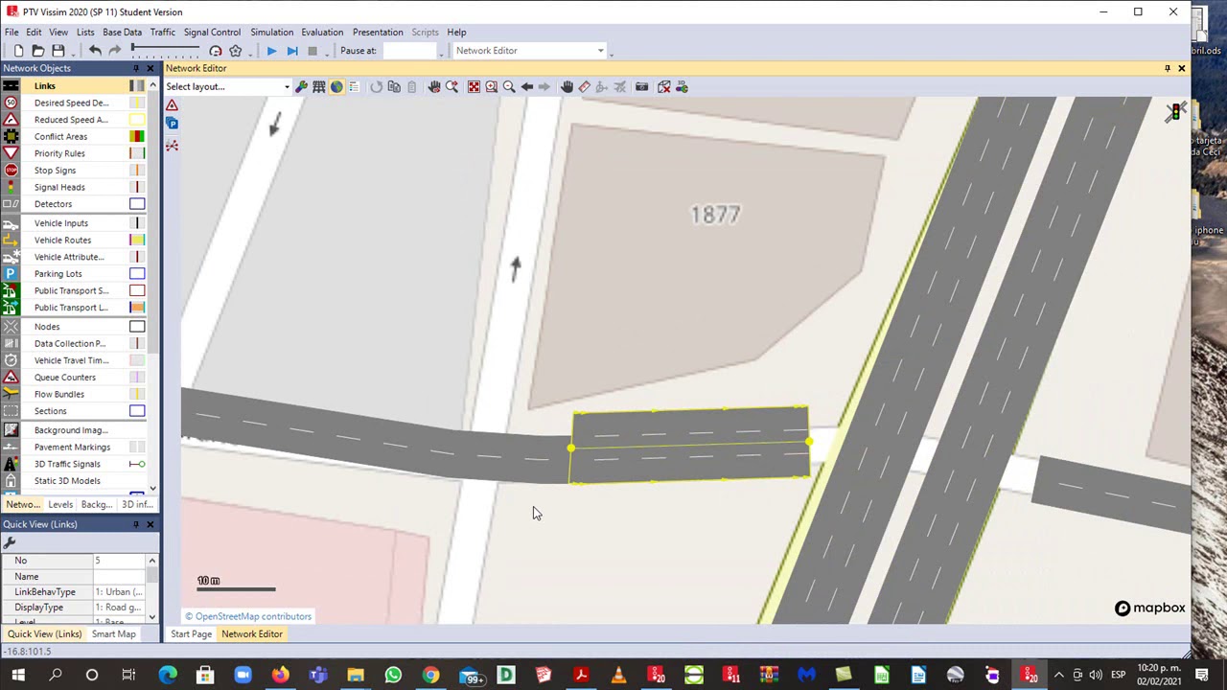Screen dimensions: 1227x690
Task: Start continuous simulation with the play button
Action: pyautogui.click(x=272, y=51)
